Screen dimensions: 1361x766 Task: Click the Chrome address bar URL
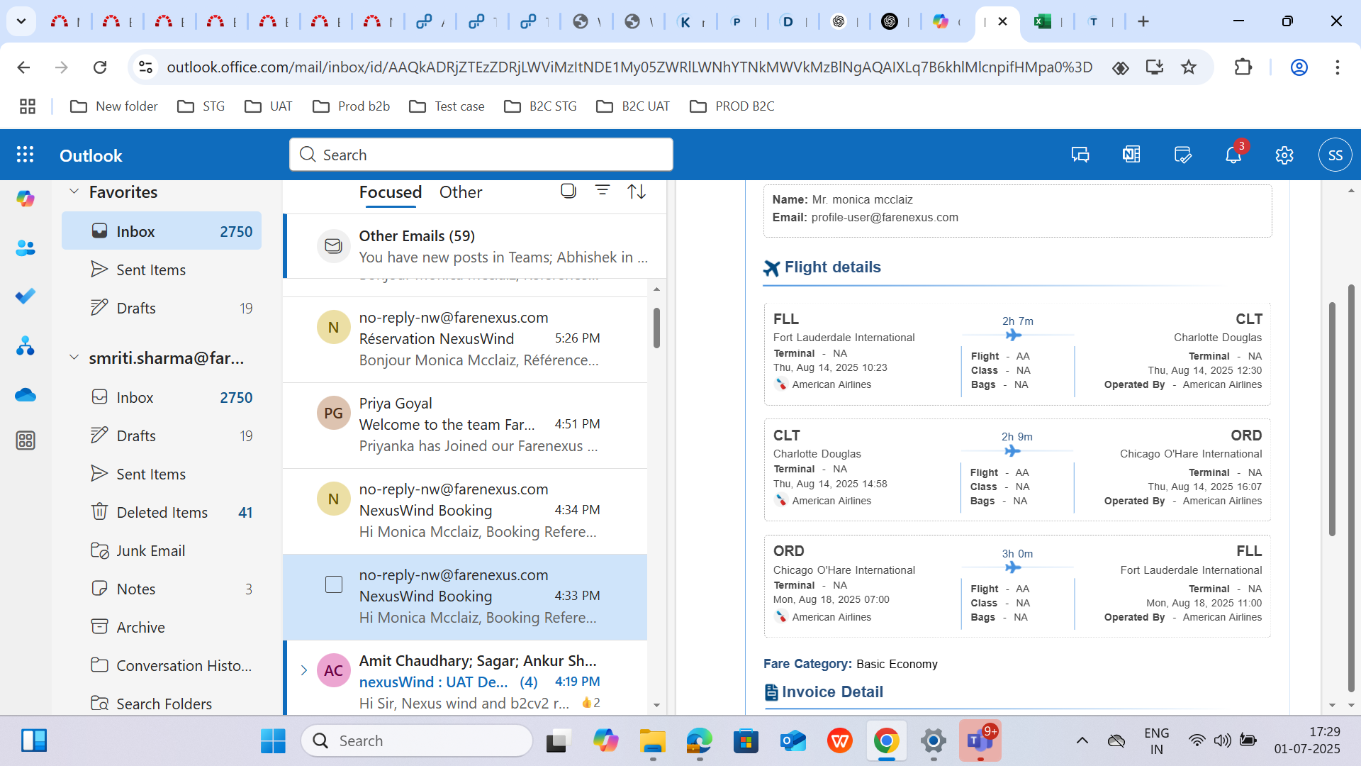(629, 67)
